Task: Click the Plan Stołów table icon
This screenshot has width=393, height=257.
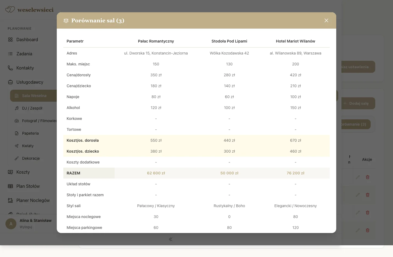Action: coord(10,186)
